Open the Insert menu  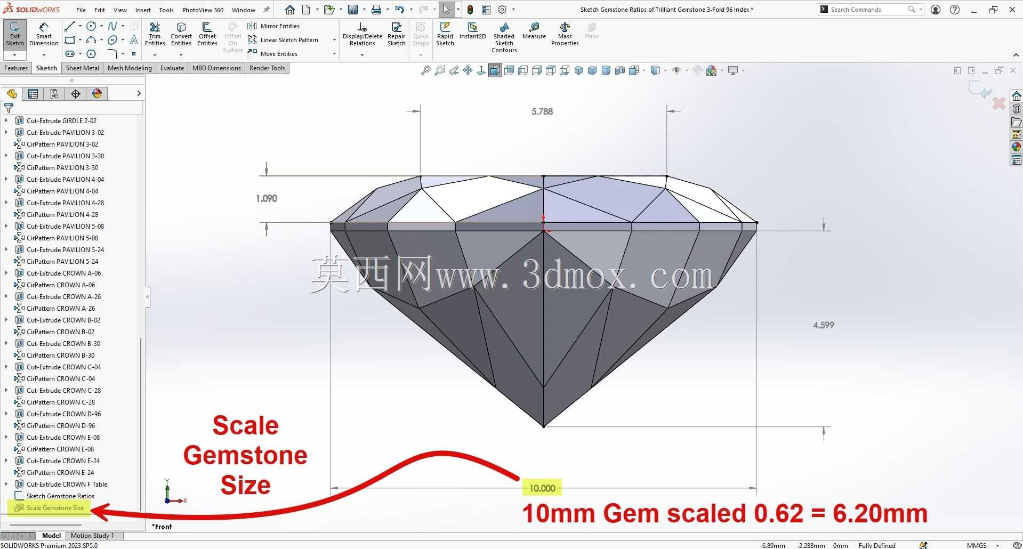click(x=143, y=10)
